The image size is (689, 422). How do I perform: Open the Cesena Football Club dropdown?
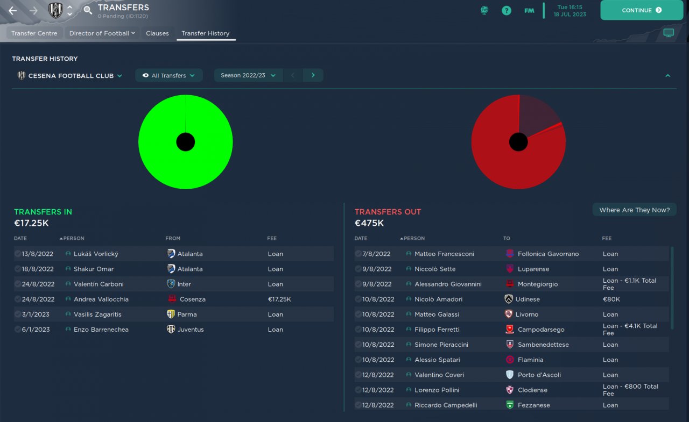point(70,76)
